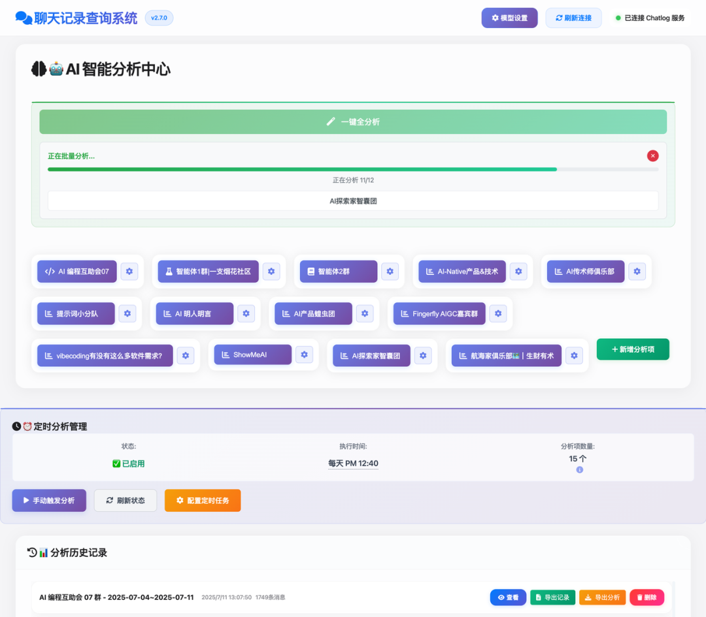Open gear settings for AI-Native产品&技术

pos(518,272)
